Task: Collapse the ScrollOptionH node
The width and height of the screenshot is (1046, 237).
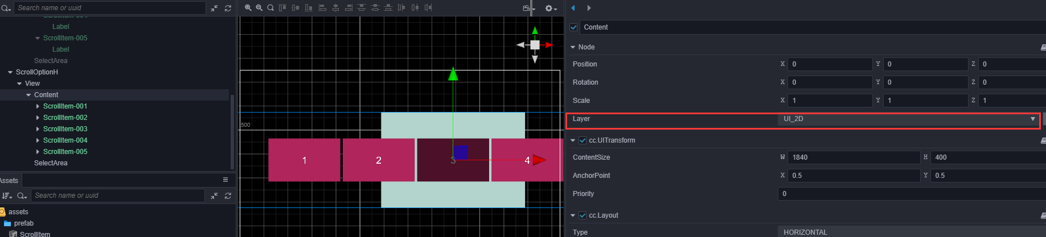Action: (10, 72)
